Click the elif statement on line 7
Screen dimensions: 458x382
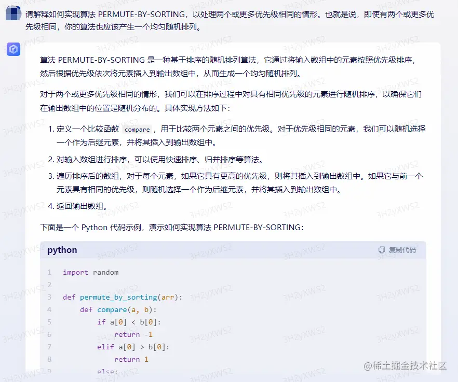tap(106, 347)
